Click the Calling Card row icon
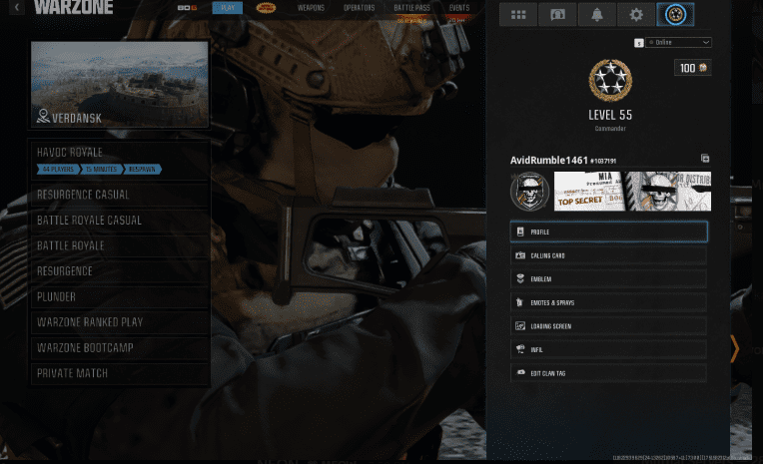The height and width of the screenshot is (464, 763). [x=520, y=255]
